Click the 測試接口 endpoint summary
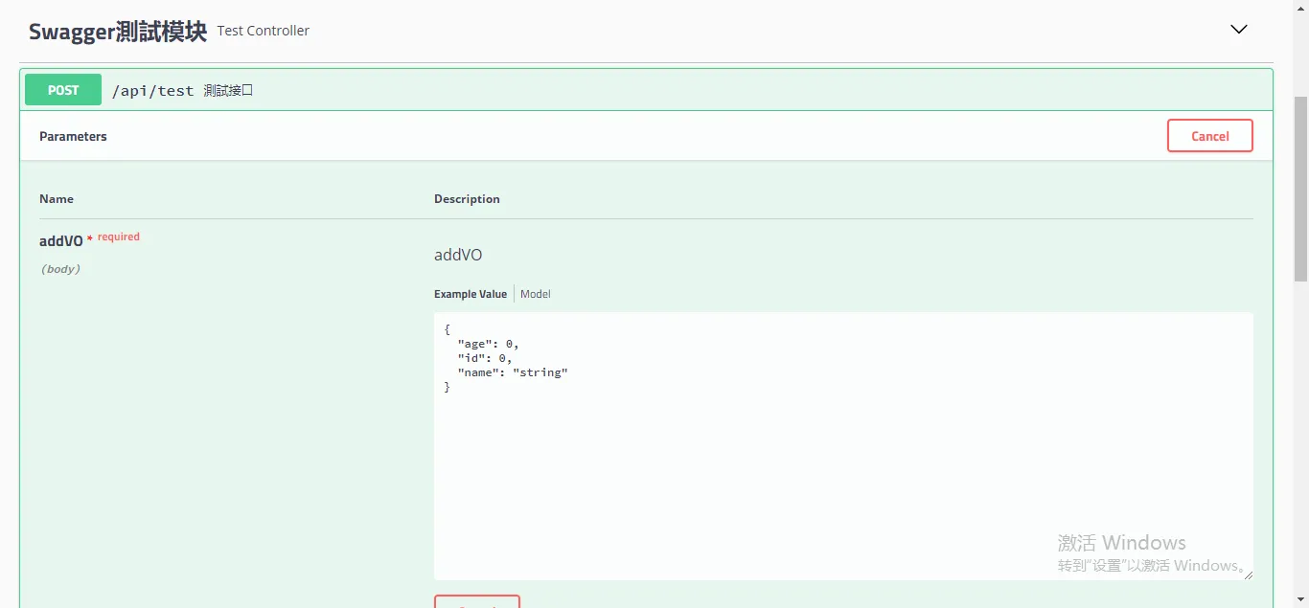 click(228, 91)
